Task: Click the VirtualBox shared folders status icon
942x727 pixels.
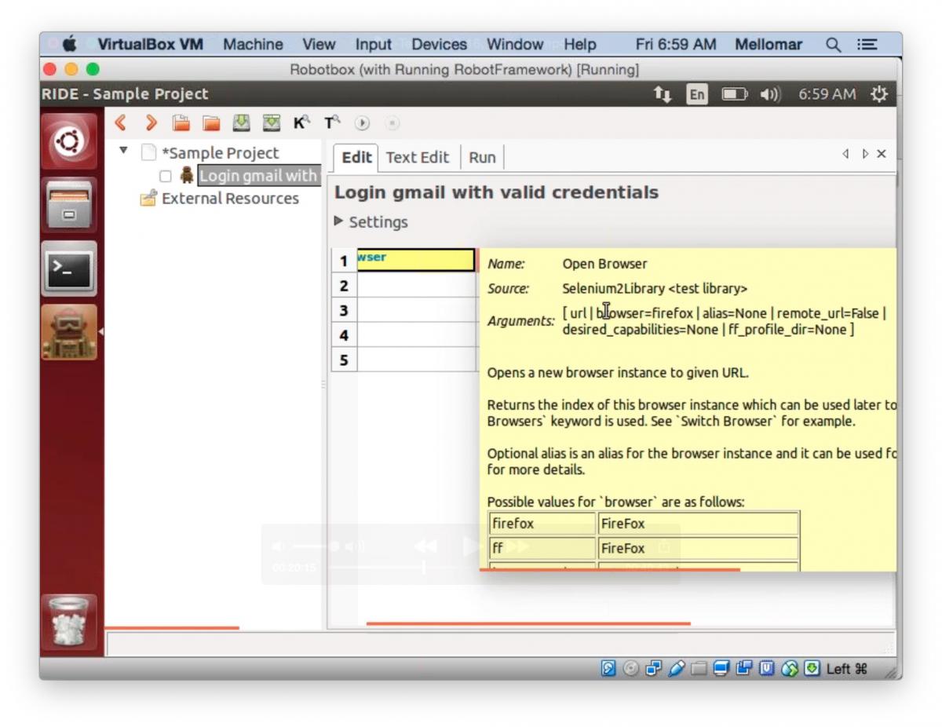Action: [699, 668]
